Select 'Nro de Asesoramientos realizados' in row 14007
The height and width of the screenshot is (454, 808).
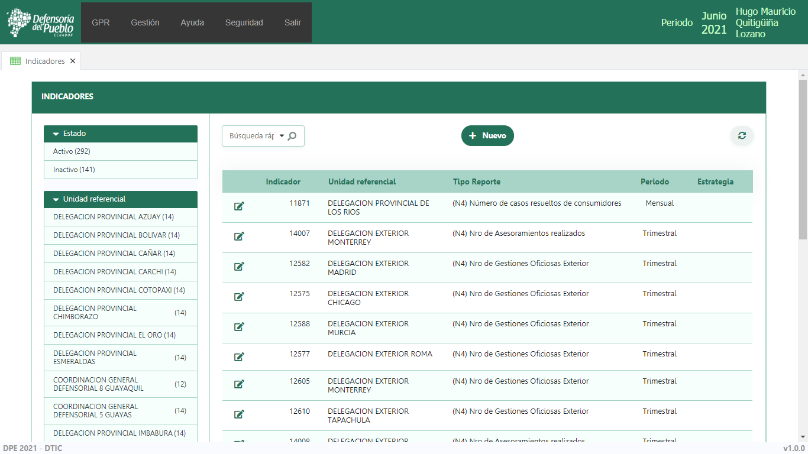click(x=519, y=234)
